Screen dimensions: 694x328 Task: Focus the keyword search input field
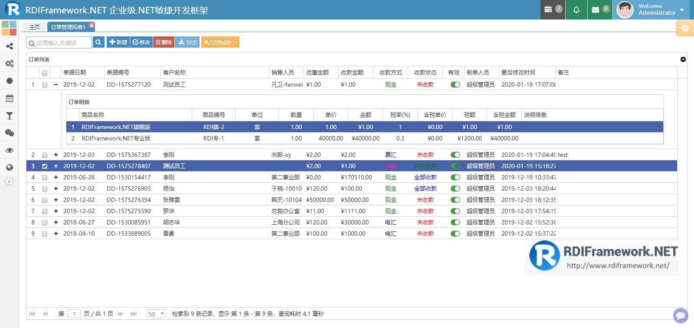tap(59, 42)
